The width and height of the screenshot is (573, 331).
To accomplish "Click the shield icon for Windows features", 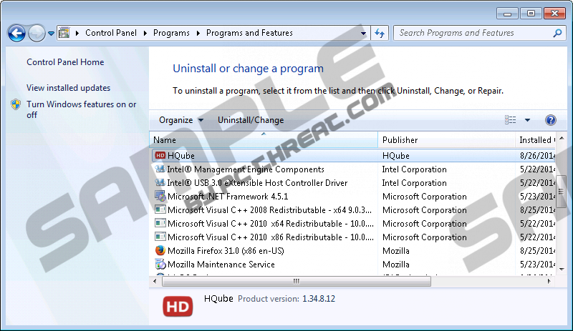I will [16, 105].
